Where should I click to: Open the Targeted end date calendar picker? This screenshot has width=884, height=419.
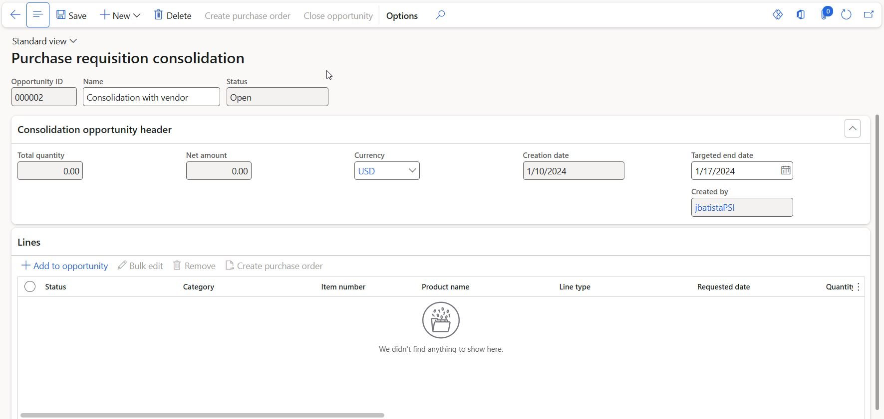click(x=786, y=170)
